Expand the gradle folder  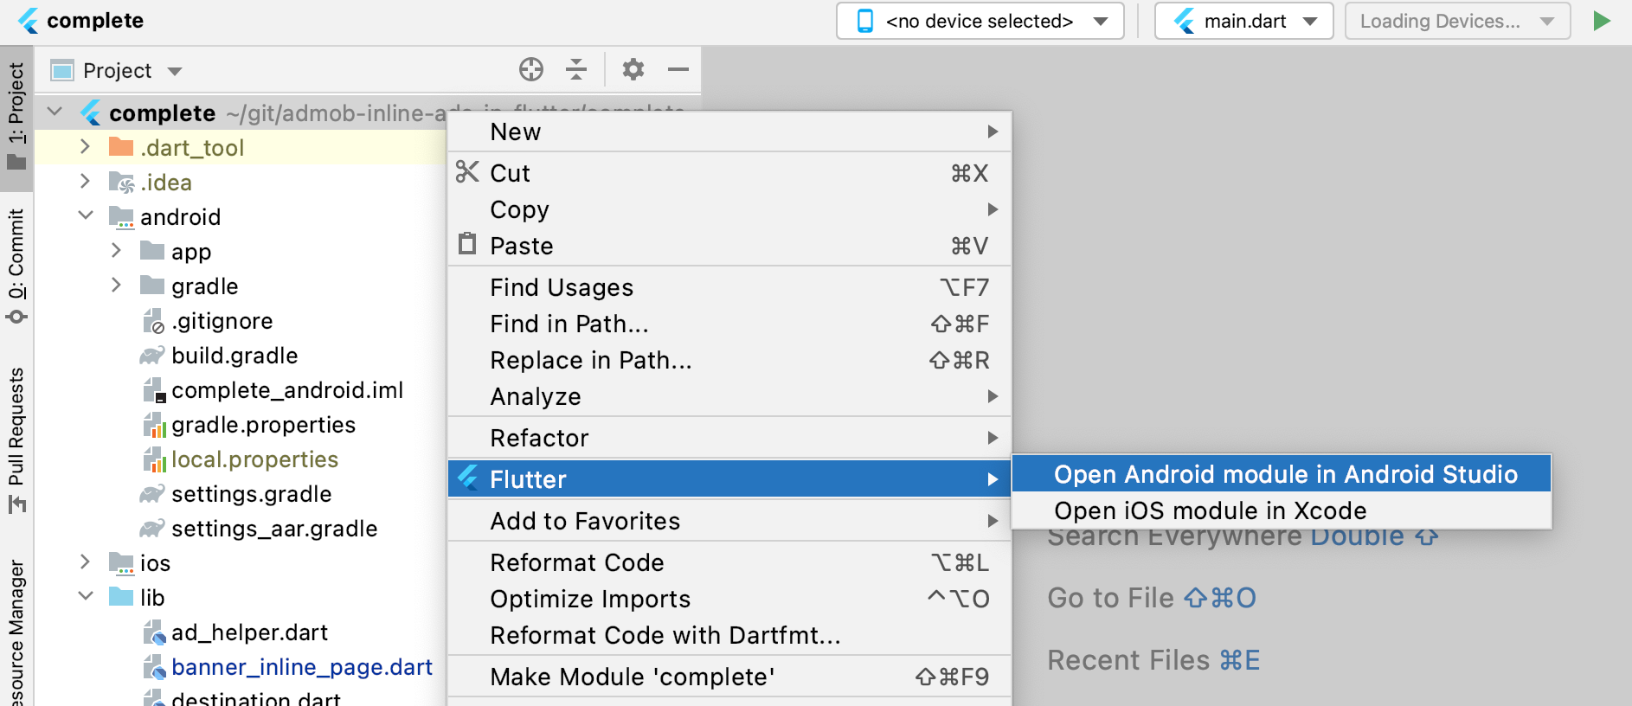pyautogui.click(x=116, y=285)
